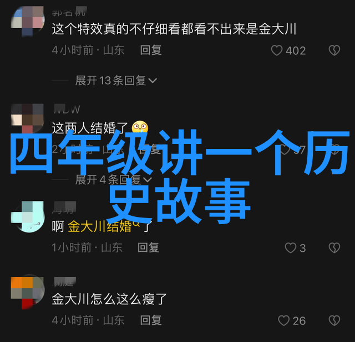Click the shocked emoji in second comment
The image size is (355, 342).
tap(140, 128)
